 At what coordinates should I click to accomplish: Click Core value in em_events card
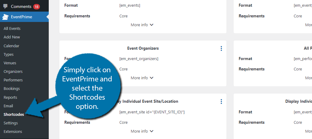pos(123,16)
